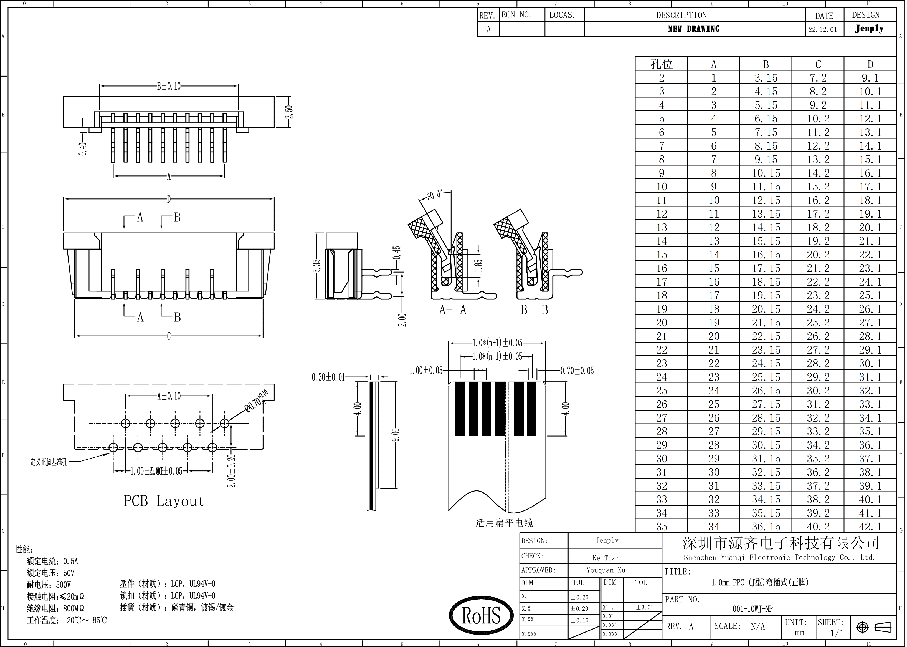Select the B--B section view label
Image resolution: width=907 pixels, height=647 pixels.
coord(534,309)
